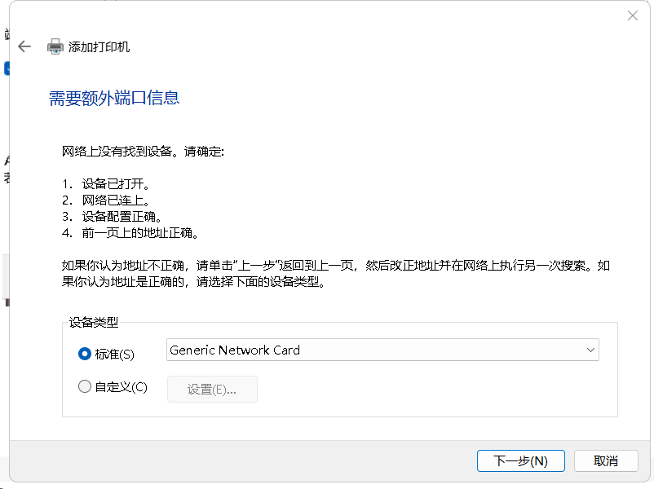654x489 pixels.
Task: Click the 添加打印机 title text
Action: pyautogui.click(x=99, y=47)
